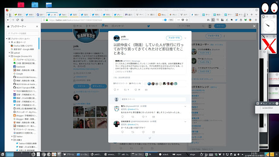Click Twitter ホーム nav item
279x157 pixels.
(78, 26)
